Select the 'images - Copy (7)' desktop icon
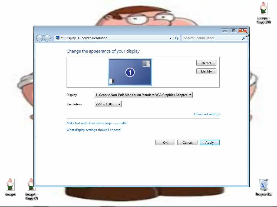The height and width of the screenshot is (207, 277). [31, 189]
